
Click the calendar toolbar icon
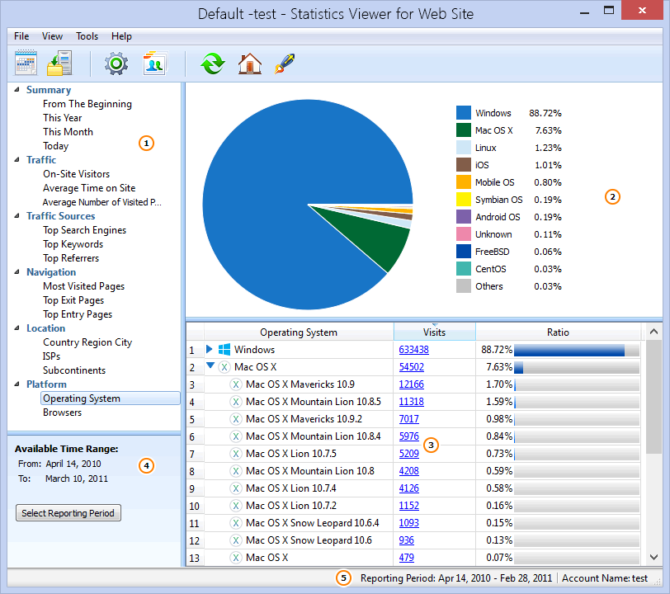pos(26,64)
